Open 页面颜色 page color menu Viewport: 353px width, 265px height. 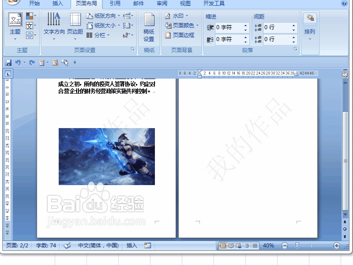[x=182, y=26]
